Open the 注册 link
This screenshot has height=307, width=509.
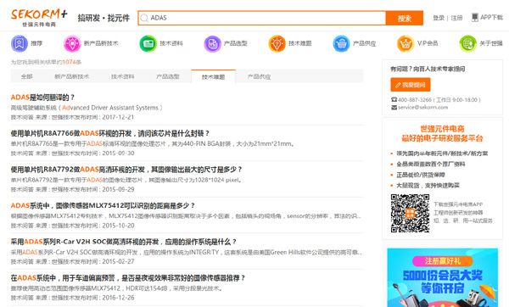(456, 18)
